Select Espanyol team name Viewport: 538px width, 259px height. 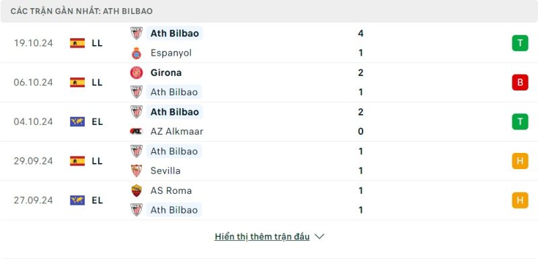click(x=171, y=53)
